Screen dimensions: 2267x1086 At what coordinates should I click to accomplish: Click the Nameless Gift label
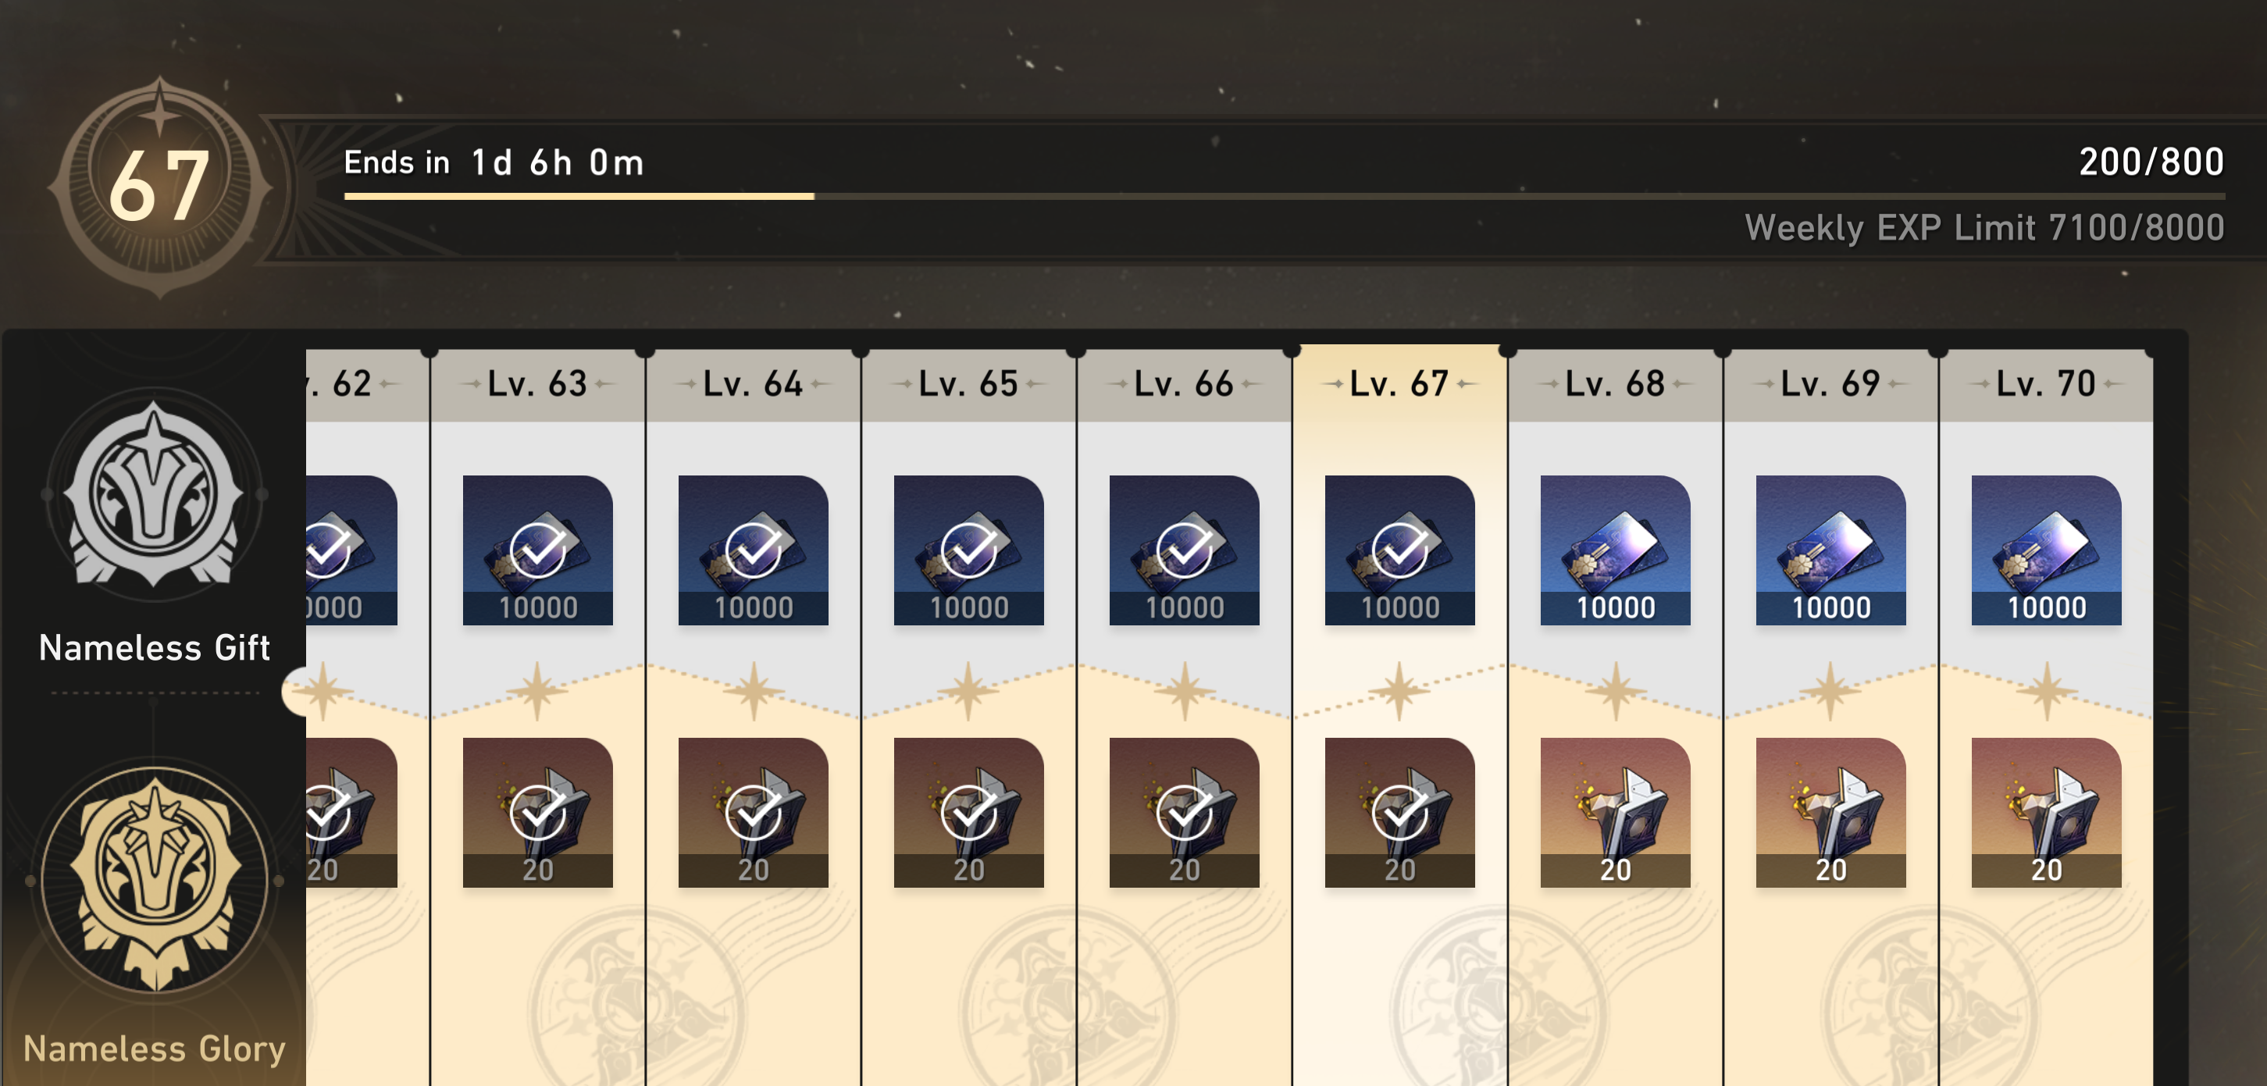[155, 648]
